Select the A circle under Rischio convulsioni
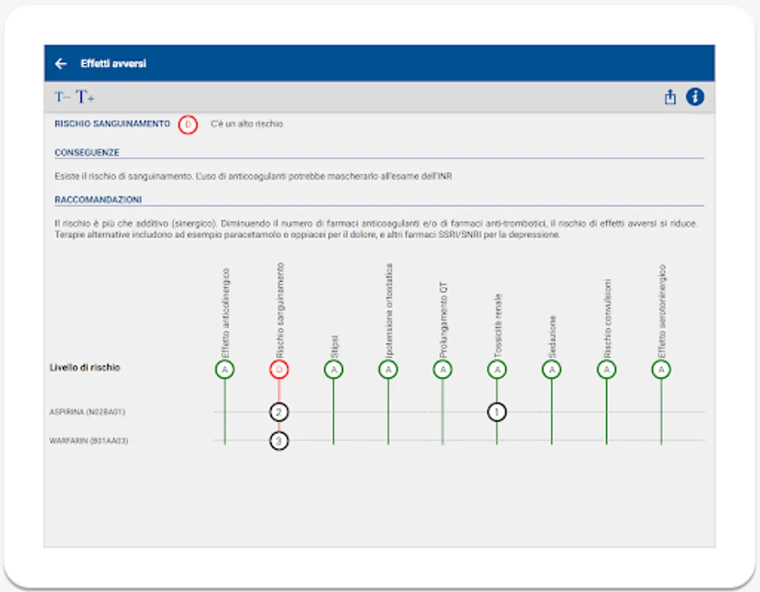This screenshot has height=592, width=760. click(606, 370)
